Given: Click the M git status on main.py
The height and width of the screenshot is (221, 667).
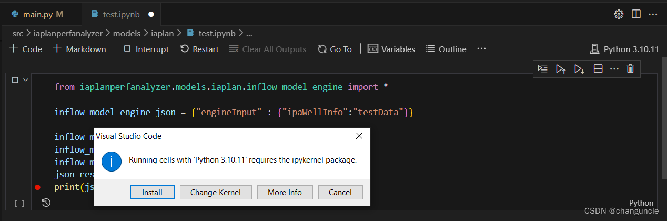Looking at the screenshot, I should click(59, 14).
